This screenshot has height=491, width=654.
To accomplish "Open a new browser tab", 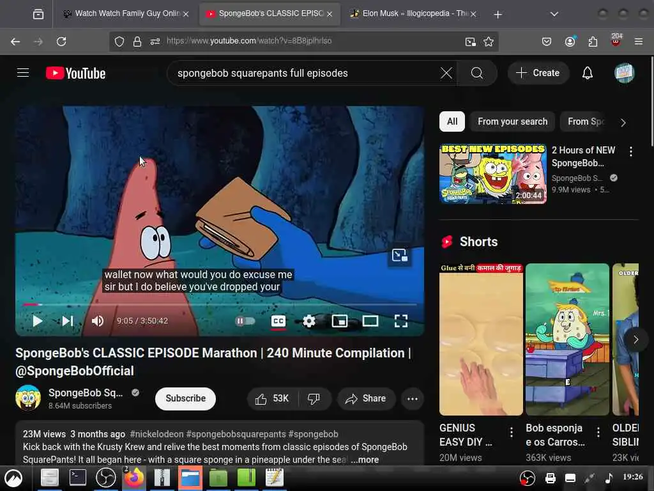I will coord(498,15).
